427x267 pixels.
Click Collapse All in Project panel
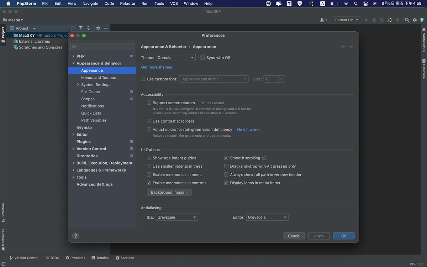click(x=88, y=28)
